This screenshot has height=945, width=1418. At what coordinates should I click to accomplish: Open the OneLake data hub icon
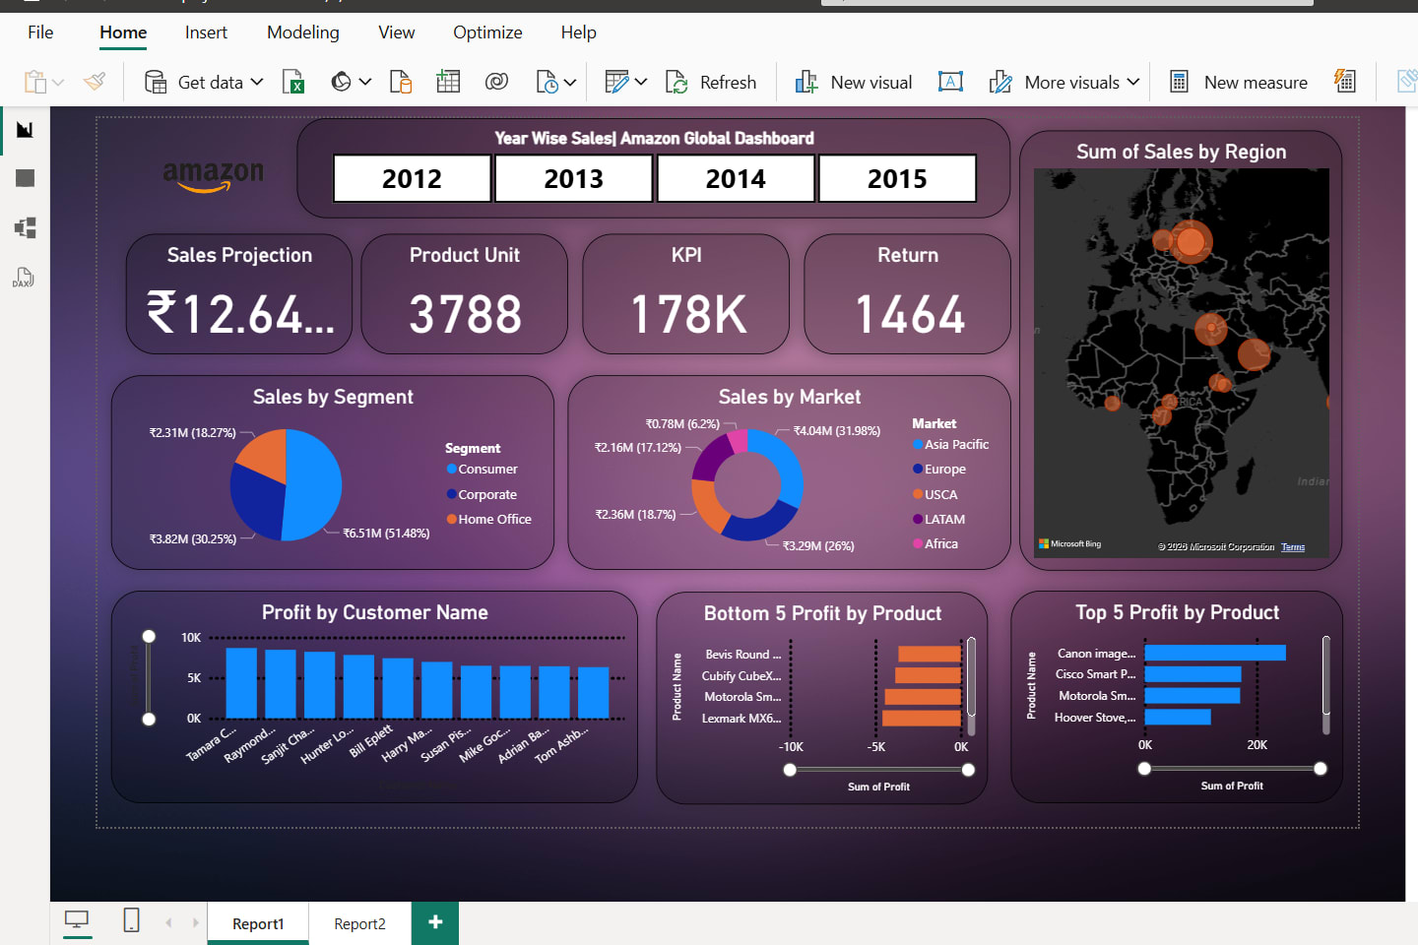pyautogui.click(x=341, y=82)
